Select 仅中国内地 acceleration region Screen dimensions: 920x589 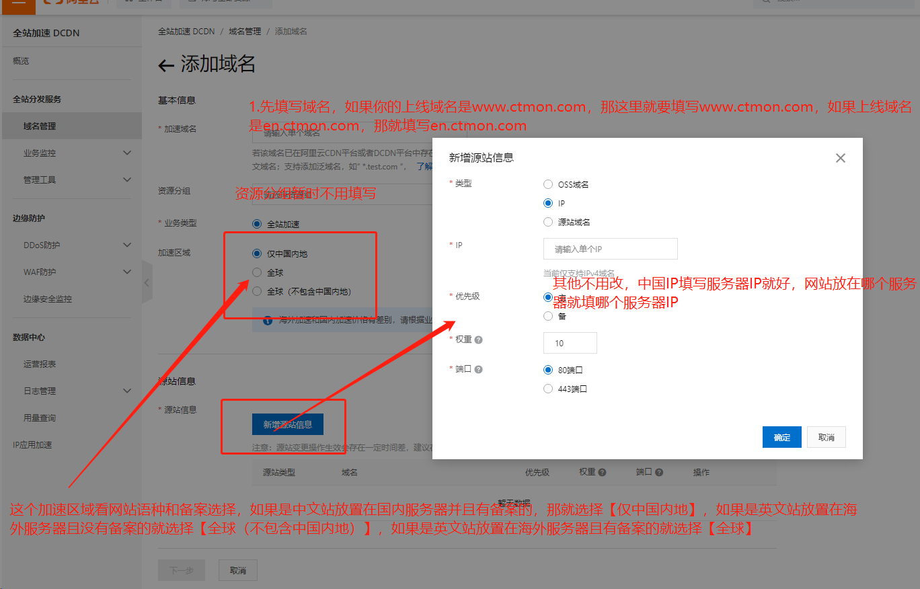pyautogui.click(x=256, y=253)
